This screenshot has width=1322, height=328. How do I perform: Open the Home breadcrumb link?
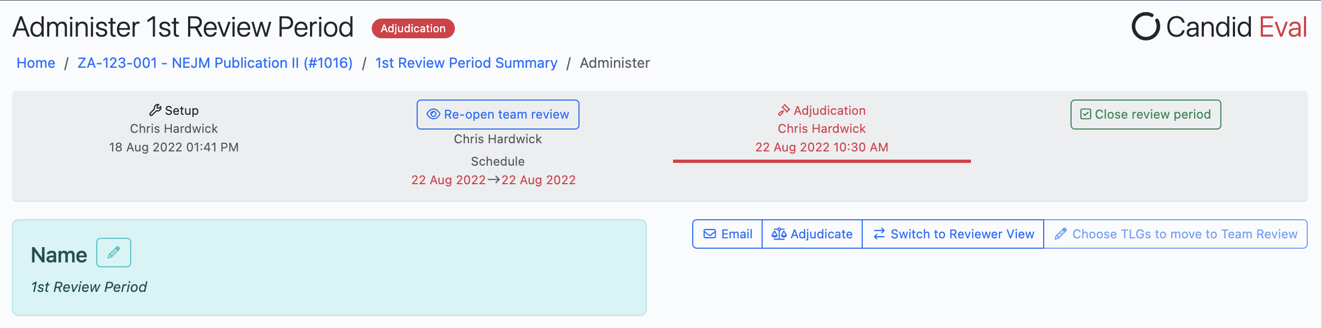(x=36, y=63)
